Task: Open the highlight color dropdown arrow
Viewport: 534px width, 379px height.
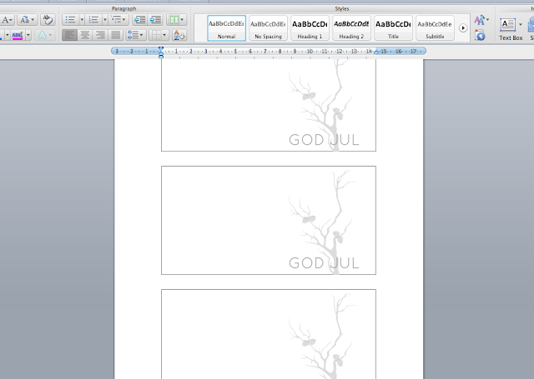Action: 28,35
